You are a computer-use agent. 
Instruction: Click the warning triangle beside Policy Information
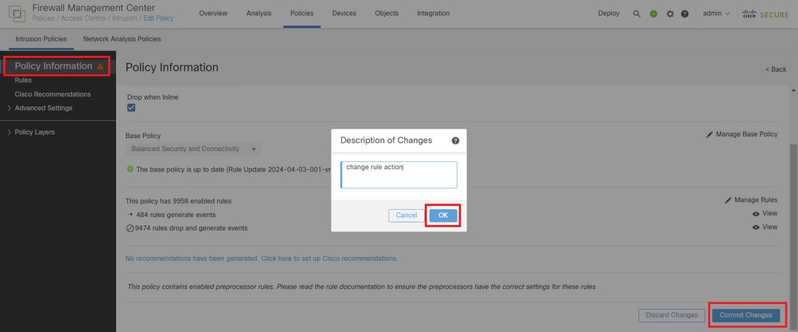tap(101, 66)
